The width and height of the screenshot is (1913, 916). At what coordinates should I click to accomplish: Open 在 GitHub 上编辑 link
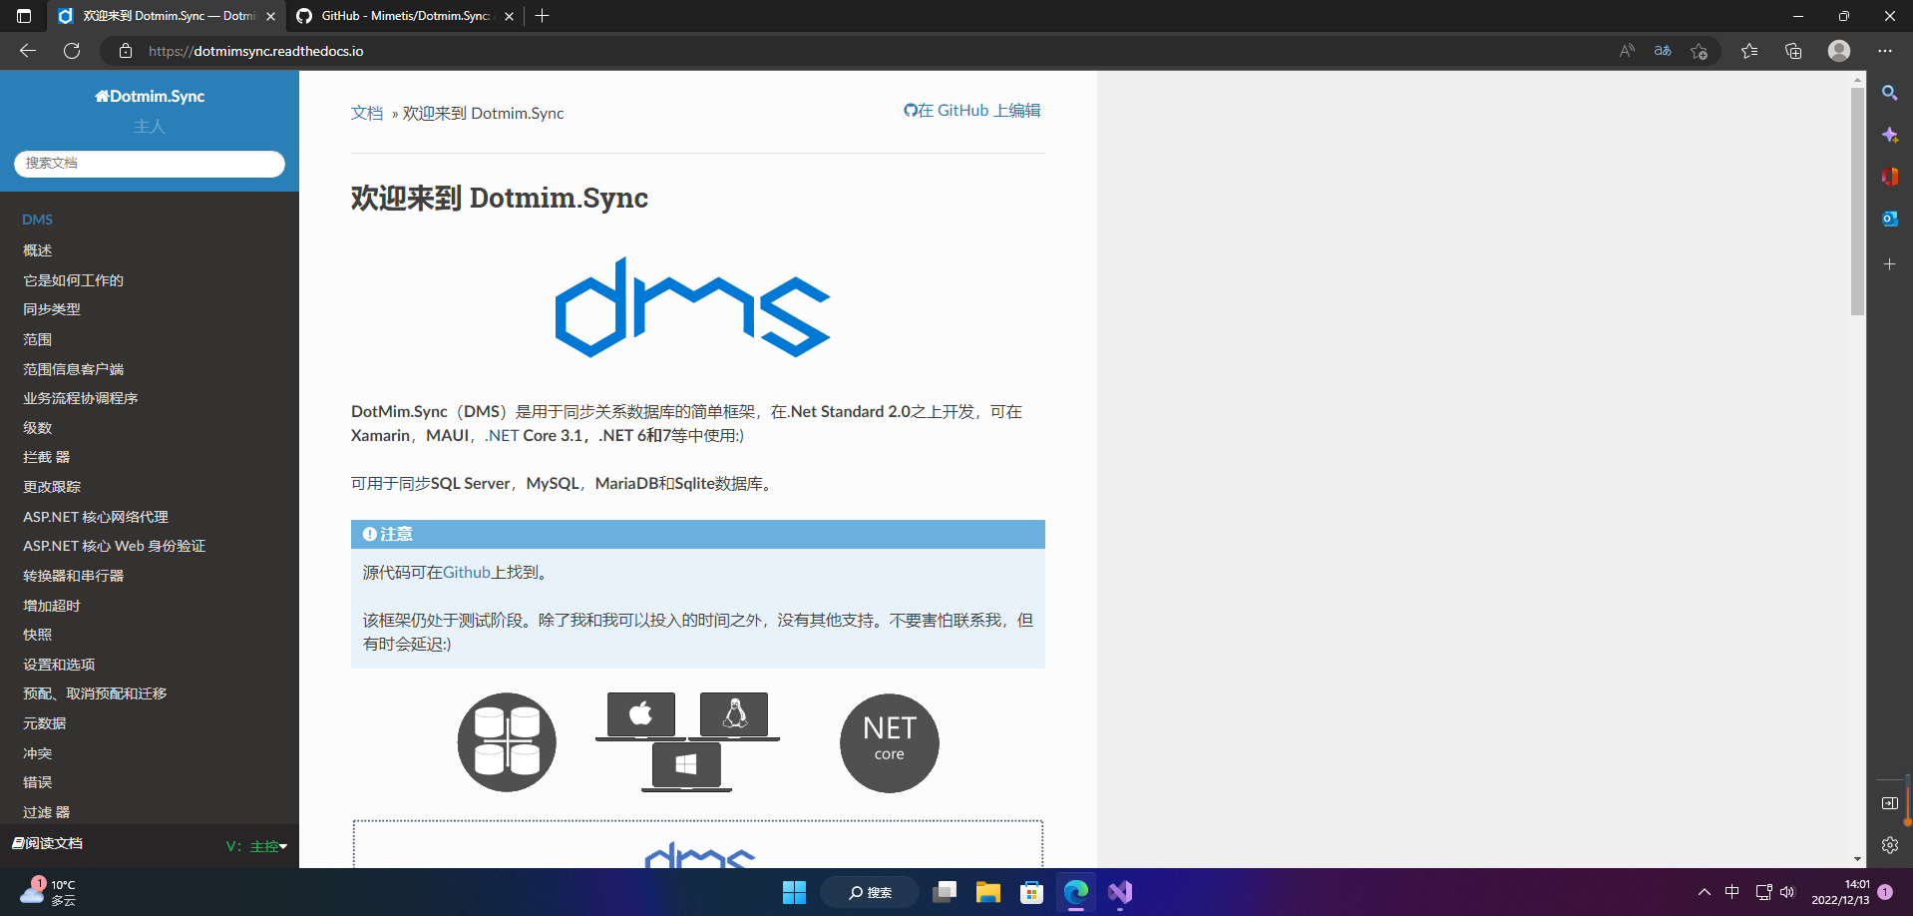click(972, 110)
